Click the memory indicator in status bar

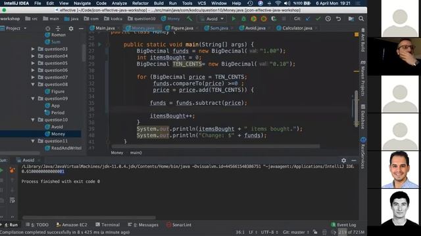(351, 232)
